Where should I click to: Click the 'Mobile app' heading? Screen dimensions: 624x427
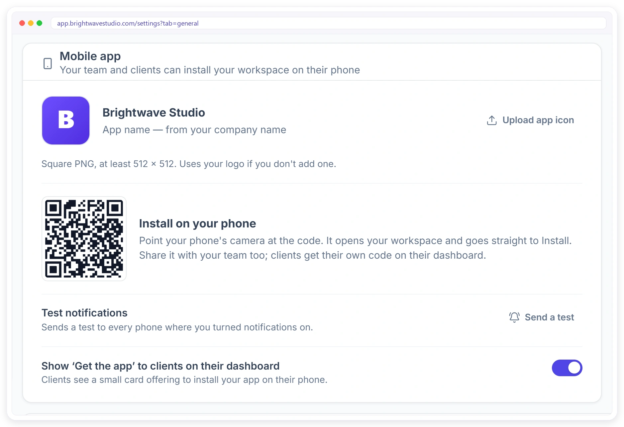(90, 56)
